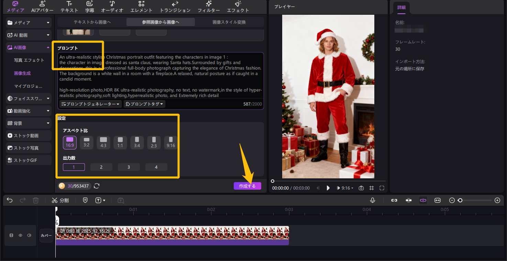Click the カバー cover button

point(46,236)
